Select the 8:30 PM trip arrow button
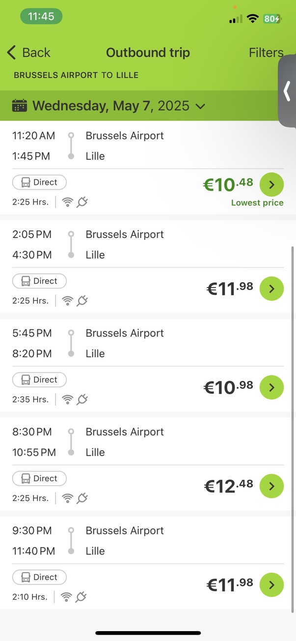This screenshot has height=641, width=296. pos(271,486)
